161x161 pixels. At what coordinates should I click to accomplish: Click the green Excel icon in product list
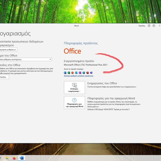point(69,73)
